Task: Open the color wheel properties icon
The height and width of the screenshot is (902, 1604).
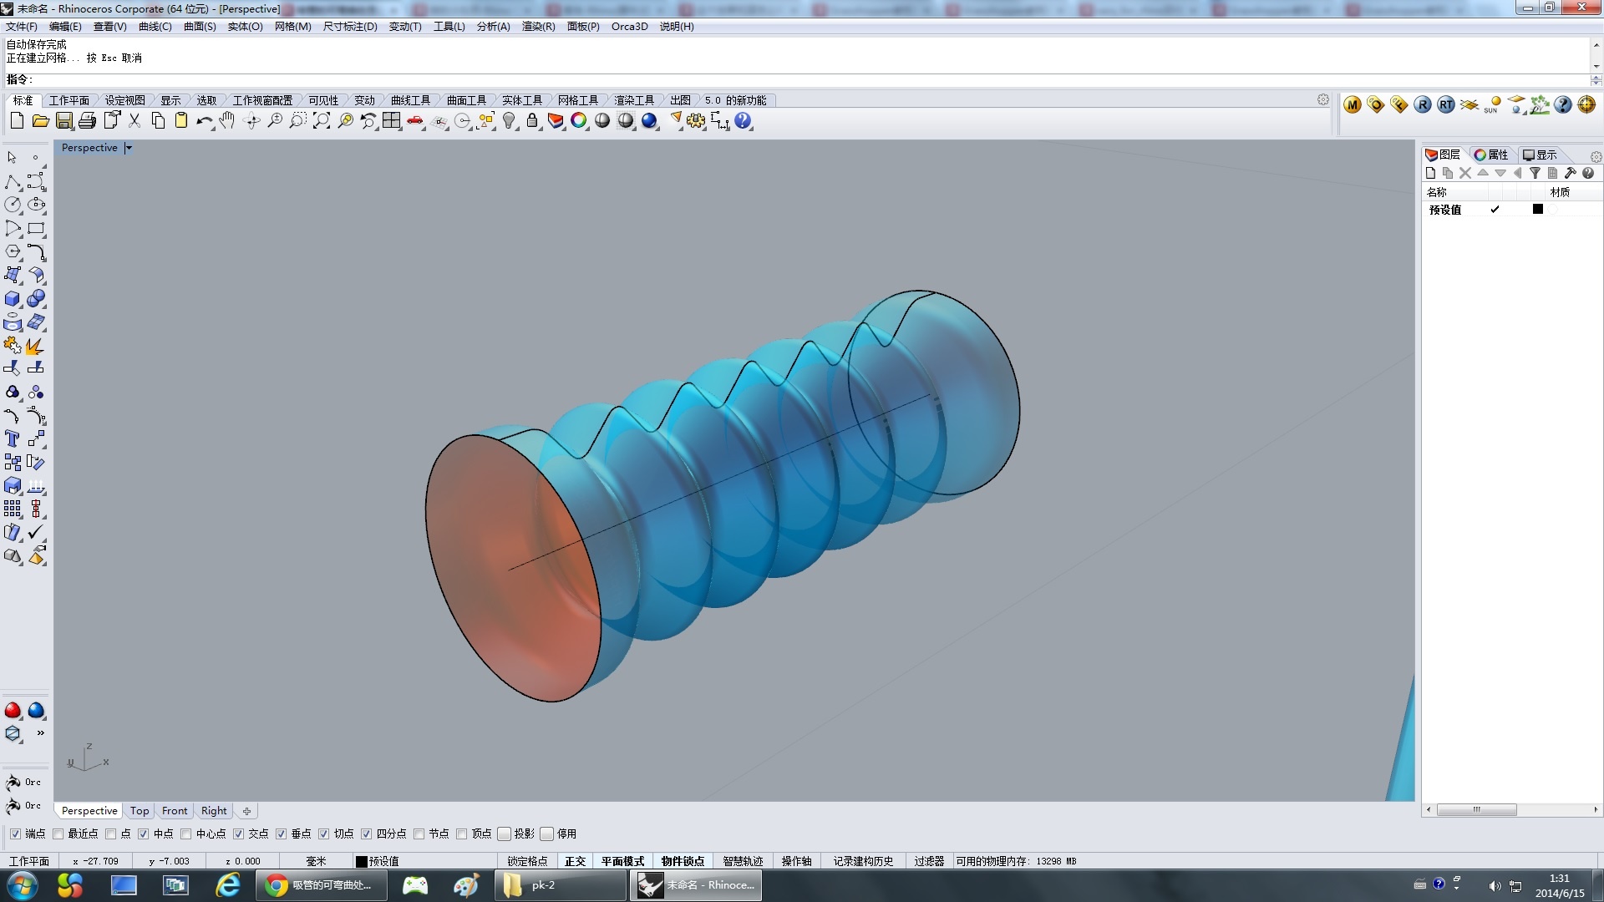Action: click(x=578, y=121)
